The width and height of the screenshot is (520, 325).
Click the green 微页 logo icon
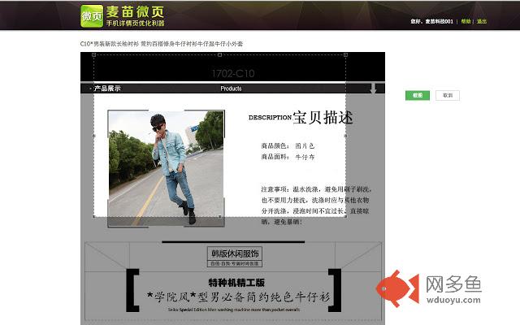click(92, 15)
